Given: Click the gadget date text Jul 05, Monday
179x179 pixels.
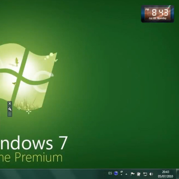Looking at the screenshot, I should point(158,18).
